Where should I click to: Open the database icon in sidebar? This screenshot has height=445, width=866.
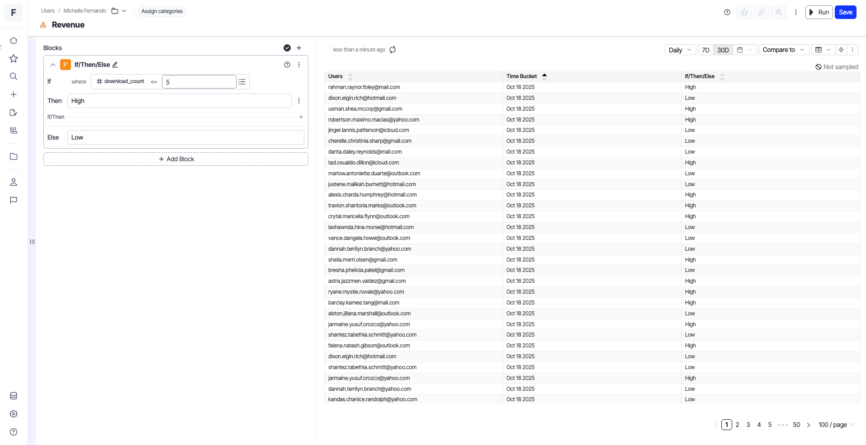14,396
